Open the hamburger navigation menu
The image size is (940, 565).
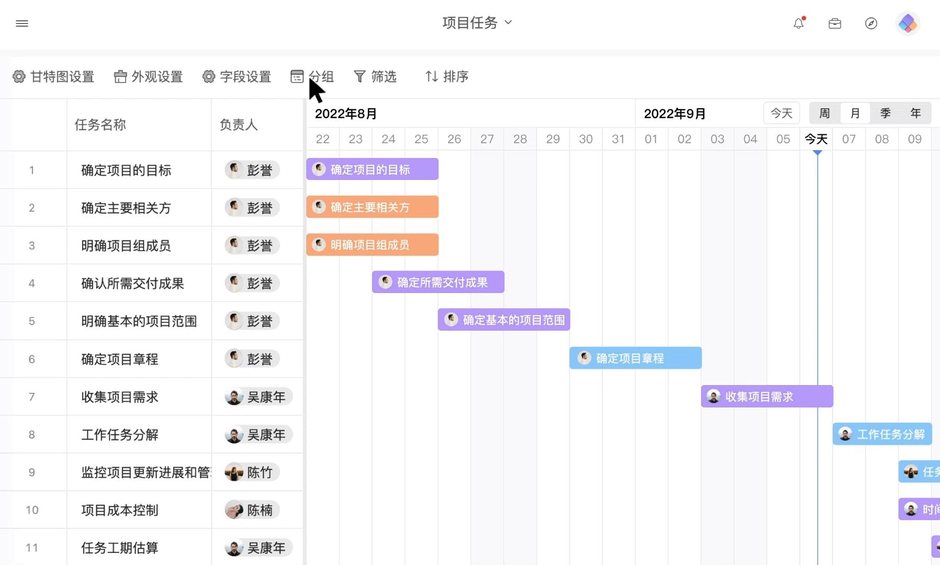[x=22, y=24]
